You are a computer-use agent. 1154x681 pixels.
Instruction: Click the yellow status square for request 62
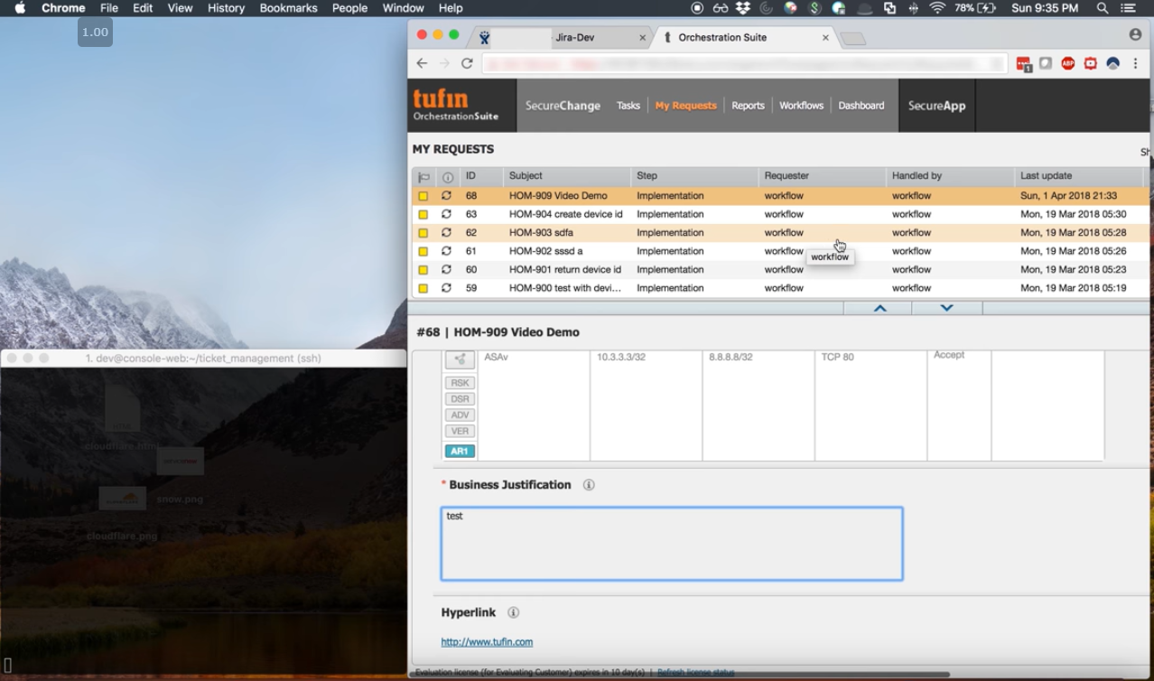coord(423,233)
